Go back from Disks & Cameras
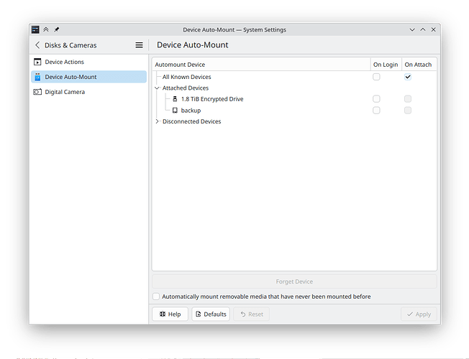This screenshot has height=359, width=469. pyautogui.click(x=37, y=45)
